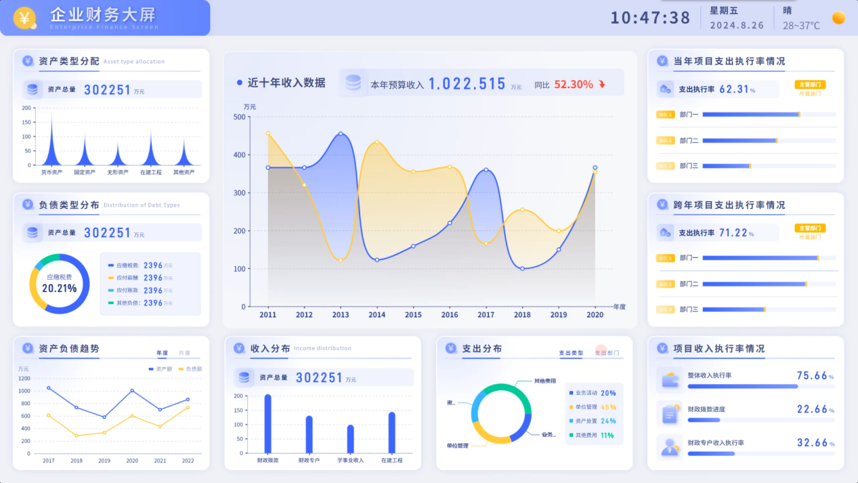Click house icon beside 71.22% 支出执行率
The height and width of the screenshot is (483, 858).
665,232
